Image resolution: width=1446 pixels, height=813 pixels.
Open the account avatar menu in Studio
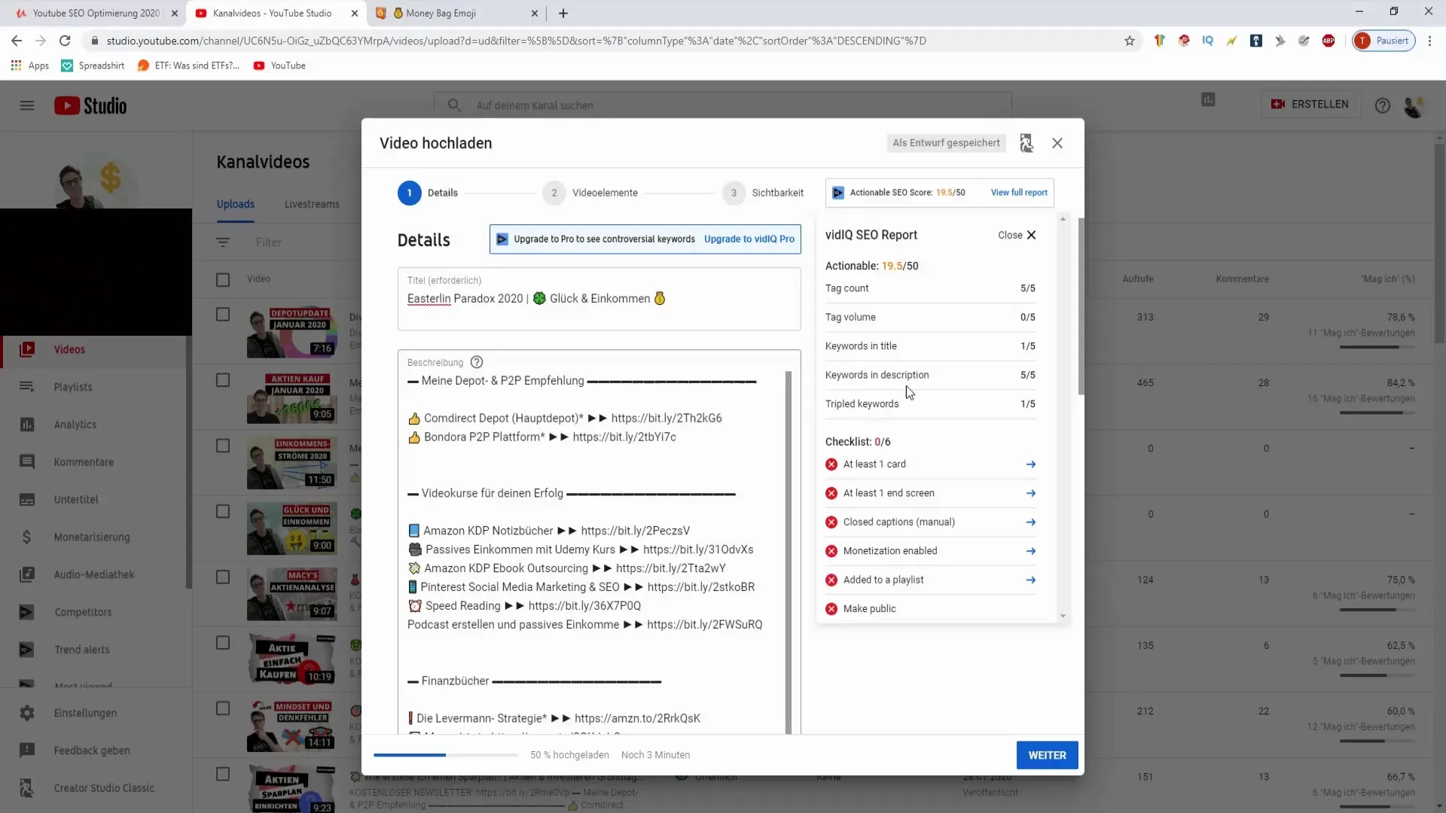tap(1414, 106)
